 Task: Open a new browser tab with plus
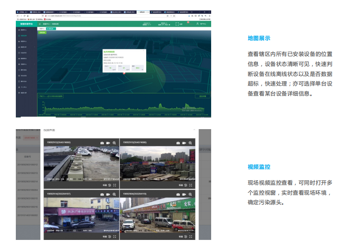[192, 12]
